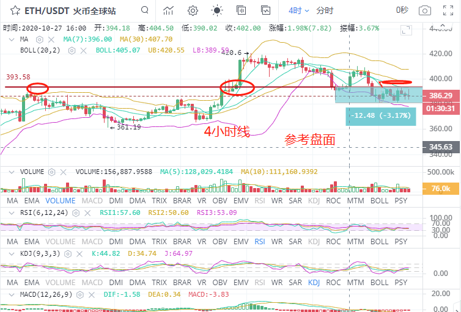Favorite ETH/USDT with the star icon
This screenshot has height=312, width=461.
15,11
